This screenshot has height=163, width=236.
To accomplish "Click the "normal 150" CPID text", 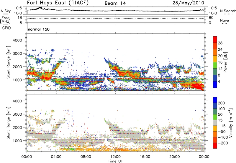I will click(x=39, y=29).
